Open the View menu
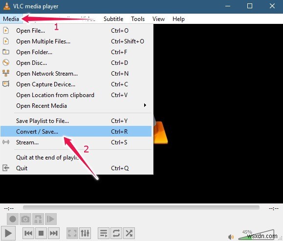This screenshot has height=241, width=283. (x=158, y=19)
